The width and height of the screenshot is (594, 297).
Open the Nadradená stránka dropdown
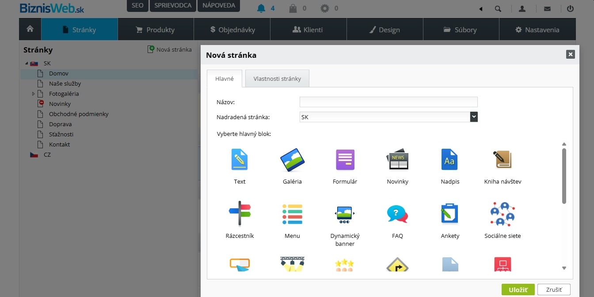tap(474, 117)
